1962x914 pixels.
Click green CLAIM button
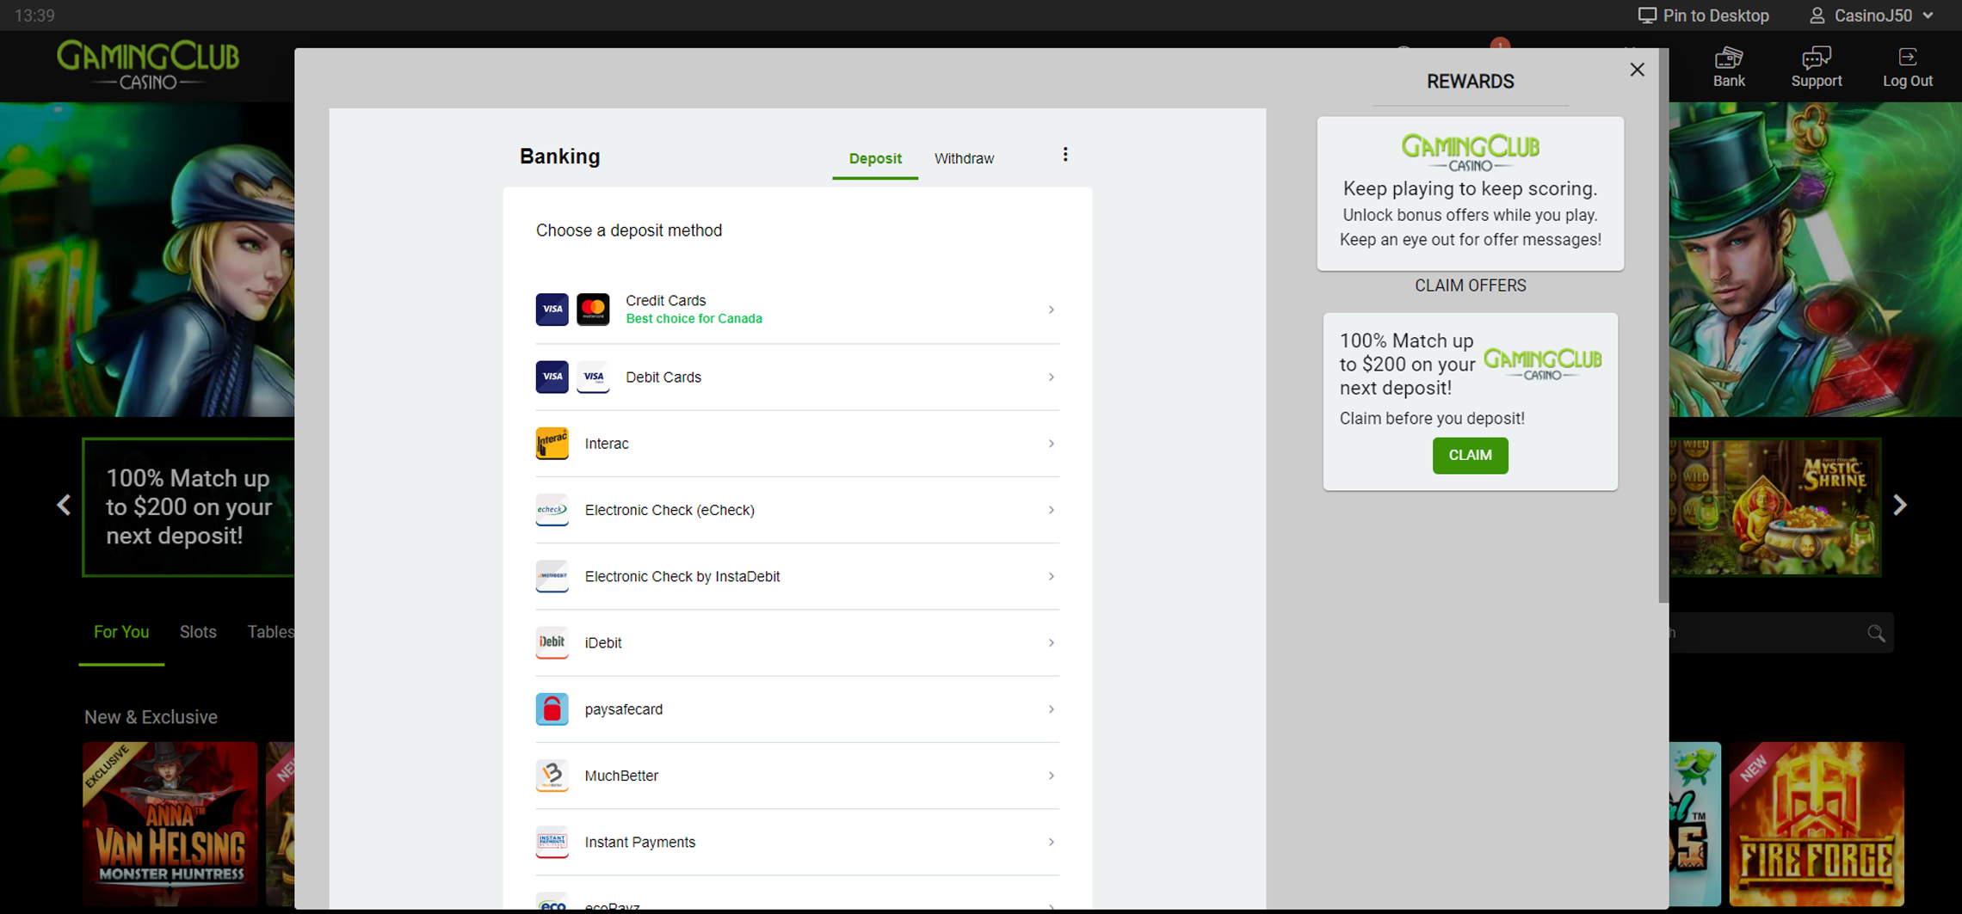tap(1470, 456)
